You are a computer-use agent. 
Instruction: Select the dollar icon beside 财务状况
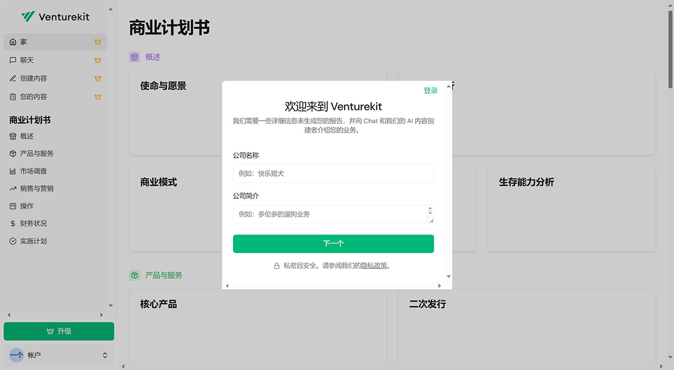point(12,223)
